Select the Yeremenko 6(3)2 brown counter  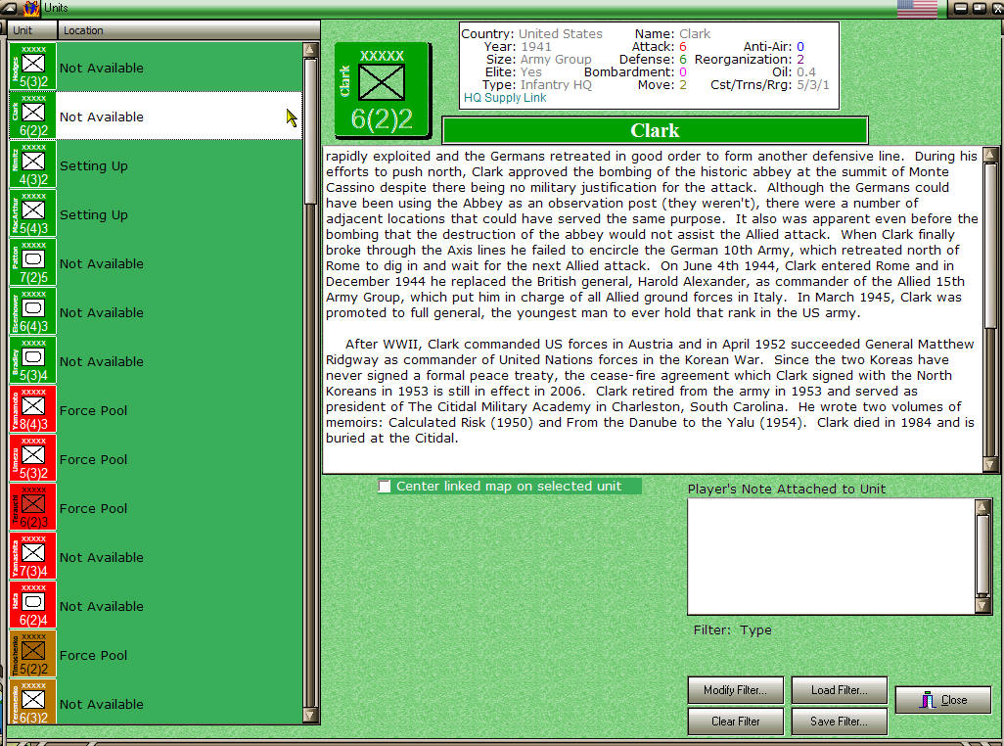click(x=32, y=703)
